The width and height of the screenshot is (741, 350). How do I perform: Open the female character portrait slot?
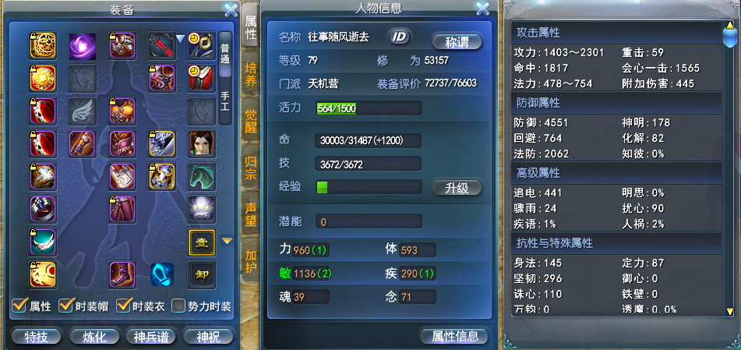(x=202, y=143)
